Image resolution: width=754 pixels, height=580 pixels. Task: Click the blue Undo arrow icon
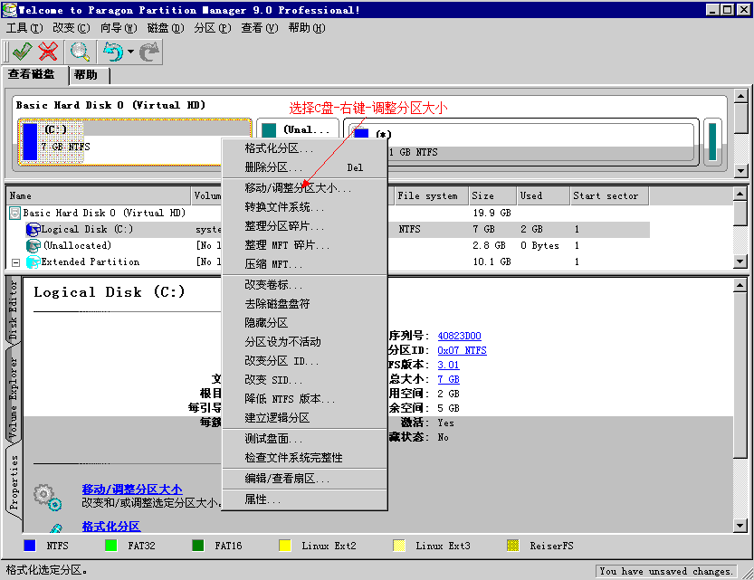(112, 52)
